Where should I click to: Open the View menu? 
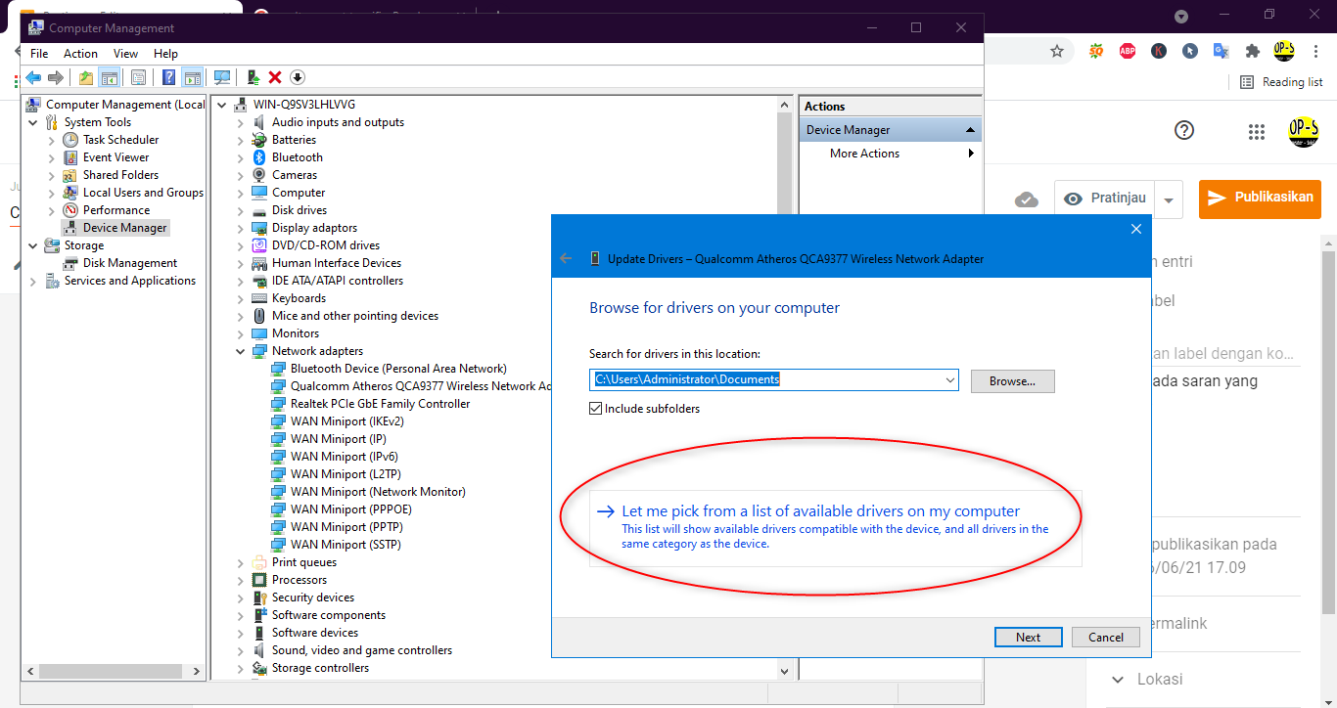coord(125,54)
